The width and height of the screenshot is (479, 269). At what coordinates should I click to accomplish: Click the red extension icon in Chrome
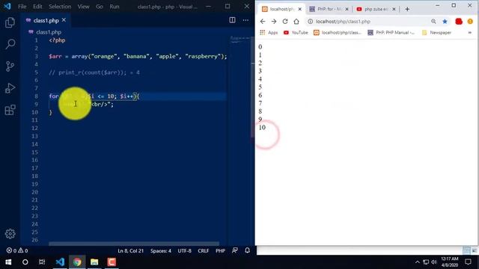(459, 22)
